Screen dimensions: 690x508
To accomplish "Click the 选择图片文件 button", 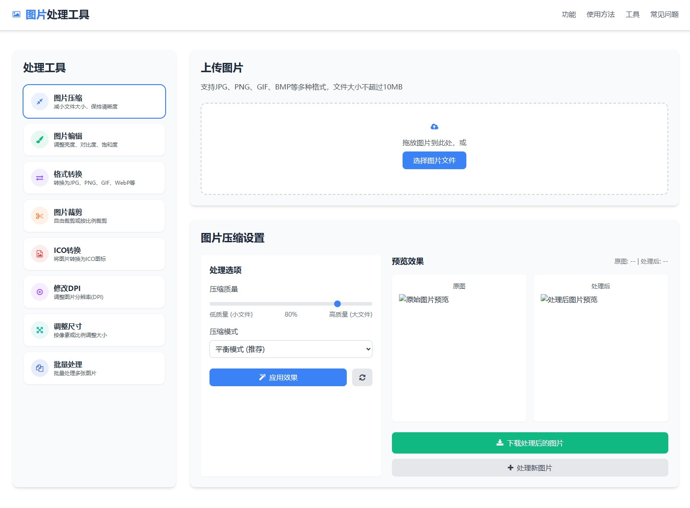I will click(434, 160).
